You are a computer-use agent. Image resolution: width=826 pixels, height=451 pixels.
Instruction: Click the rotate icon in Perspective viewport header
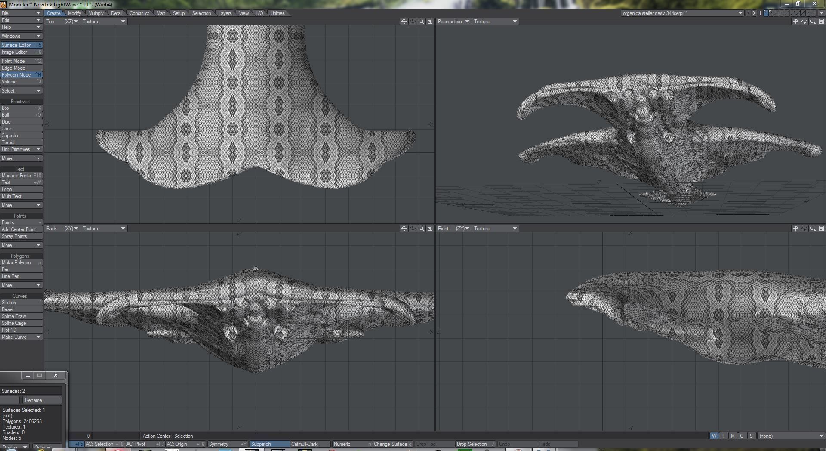coord(804,22)
